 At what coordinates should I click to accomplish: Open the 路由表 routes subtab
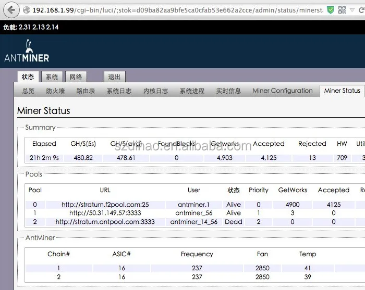point(86,91)
